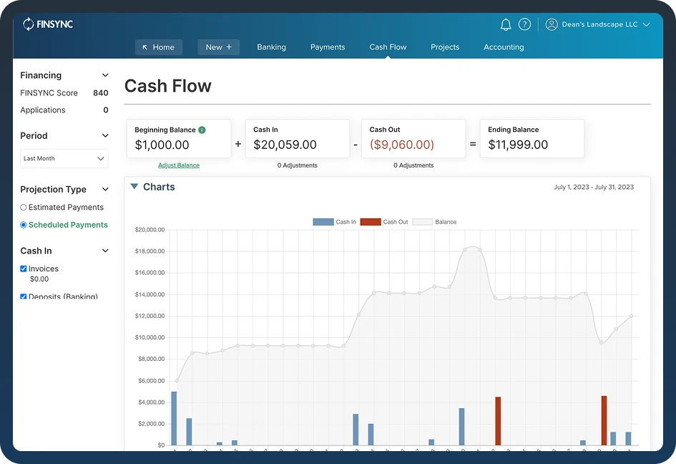Collapse the Projection Type section

pos(105,189)
